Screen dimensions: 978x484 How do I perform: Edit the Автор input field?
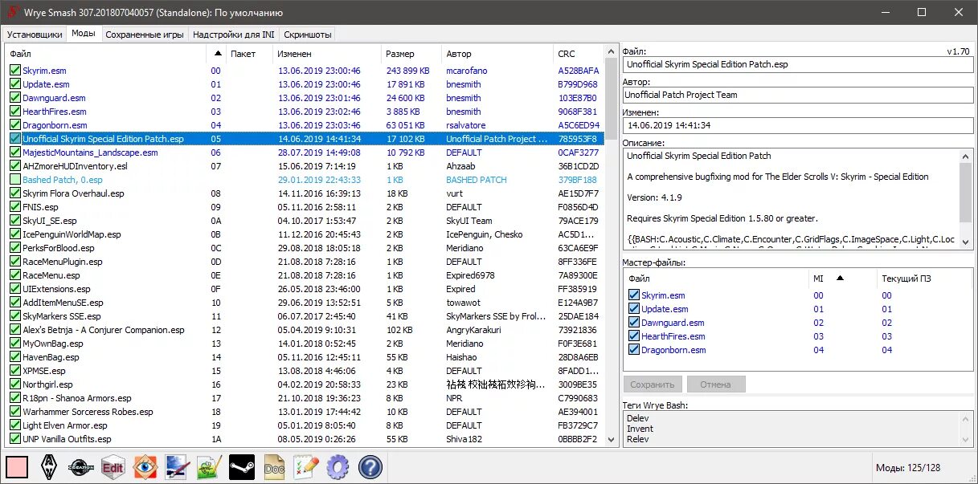[x=797, y=95]
